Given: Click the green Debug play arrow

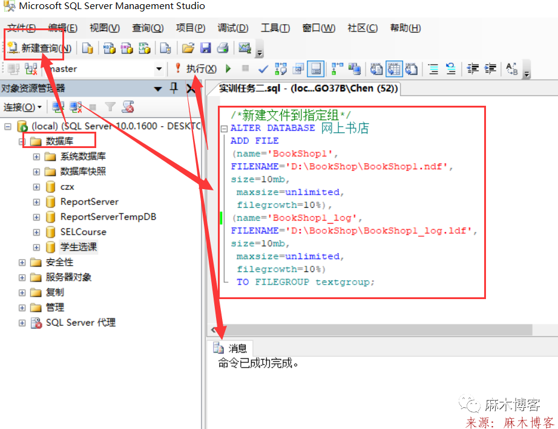Looking at the screenshot, I should (x=229, y=68).
